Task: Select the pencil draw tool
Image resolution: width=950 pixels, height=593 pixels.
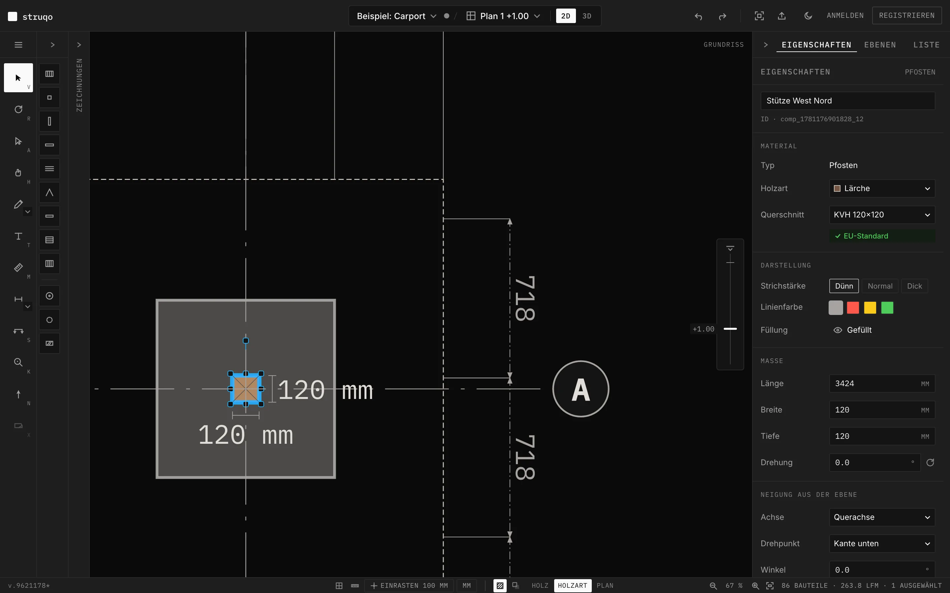Action: point(18,204)
